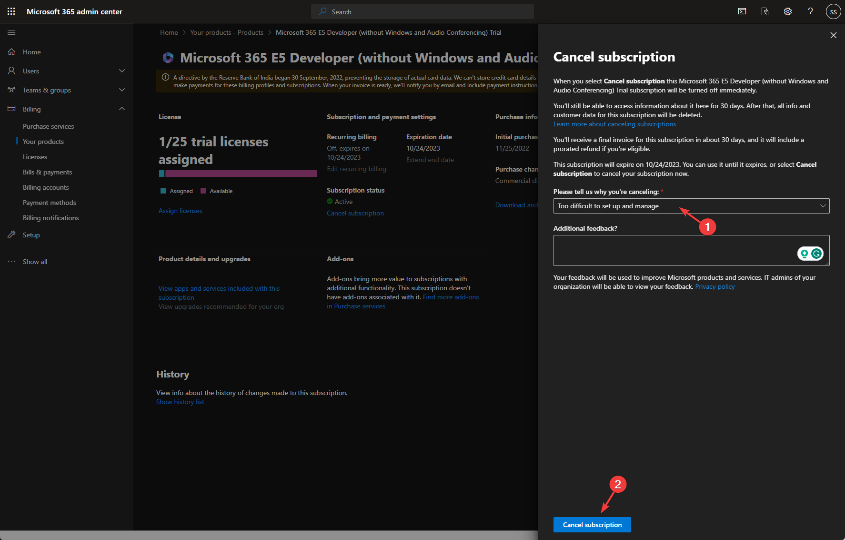The image size is (845, 540).
Task: Click Show all in the sidebar
Action: (35, 262)
